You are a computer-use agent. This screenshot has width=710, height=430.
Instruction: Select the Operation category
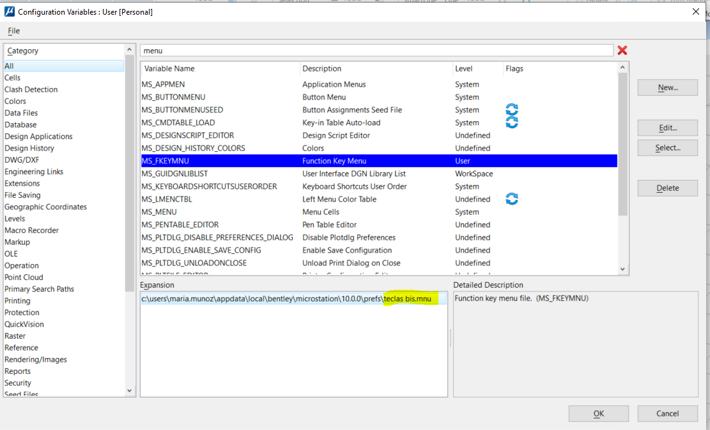[x=64, y=266]
